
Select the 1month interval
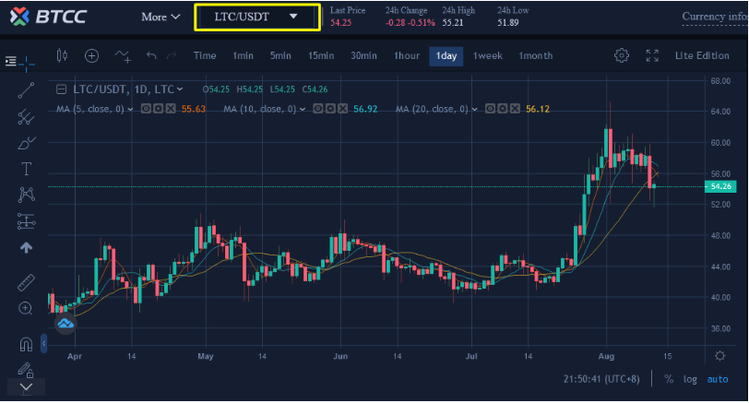point(536,56)
